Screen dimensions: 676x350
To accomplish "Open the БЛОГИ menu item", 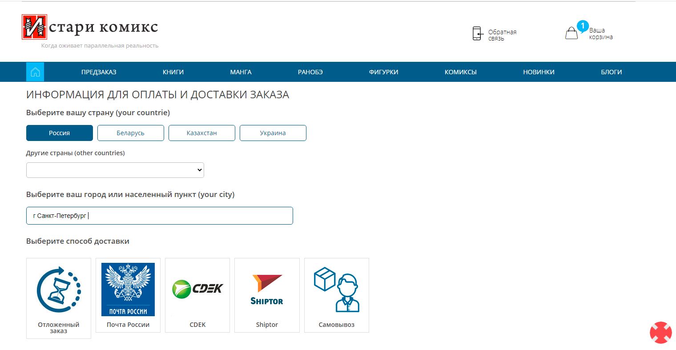I will [612, 72].
